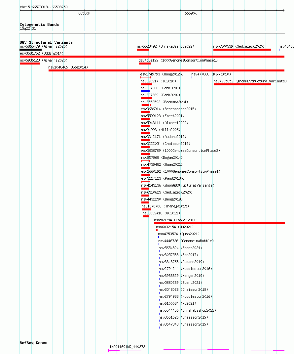
Task: Open esv3227123 (Pang2013b)
Action: point(163,178)
